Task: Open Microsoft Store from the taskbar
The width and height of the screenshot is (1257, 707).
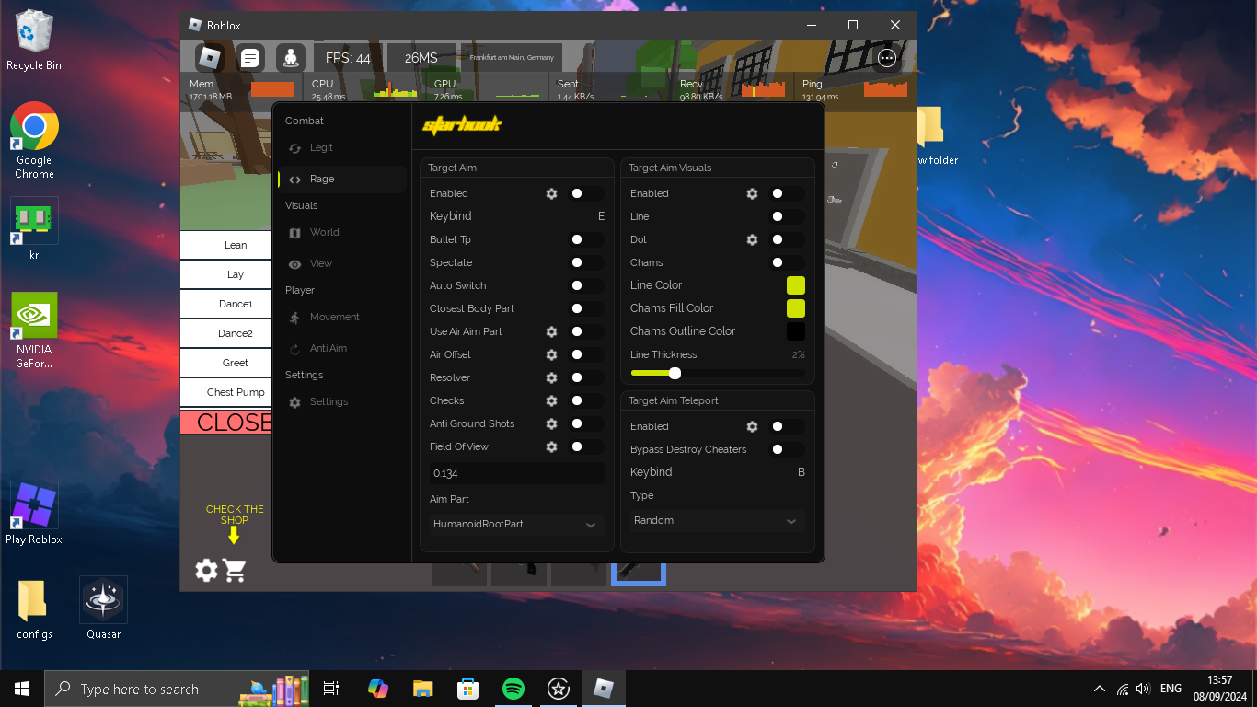Action: [x=468, y=689]
